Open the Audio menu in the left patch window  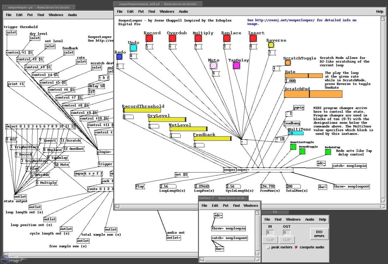tap(72, 15)
